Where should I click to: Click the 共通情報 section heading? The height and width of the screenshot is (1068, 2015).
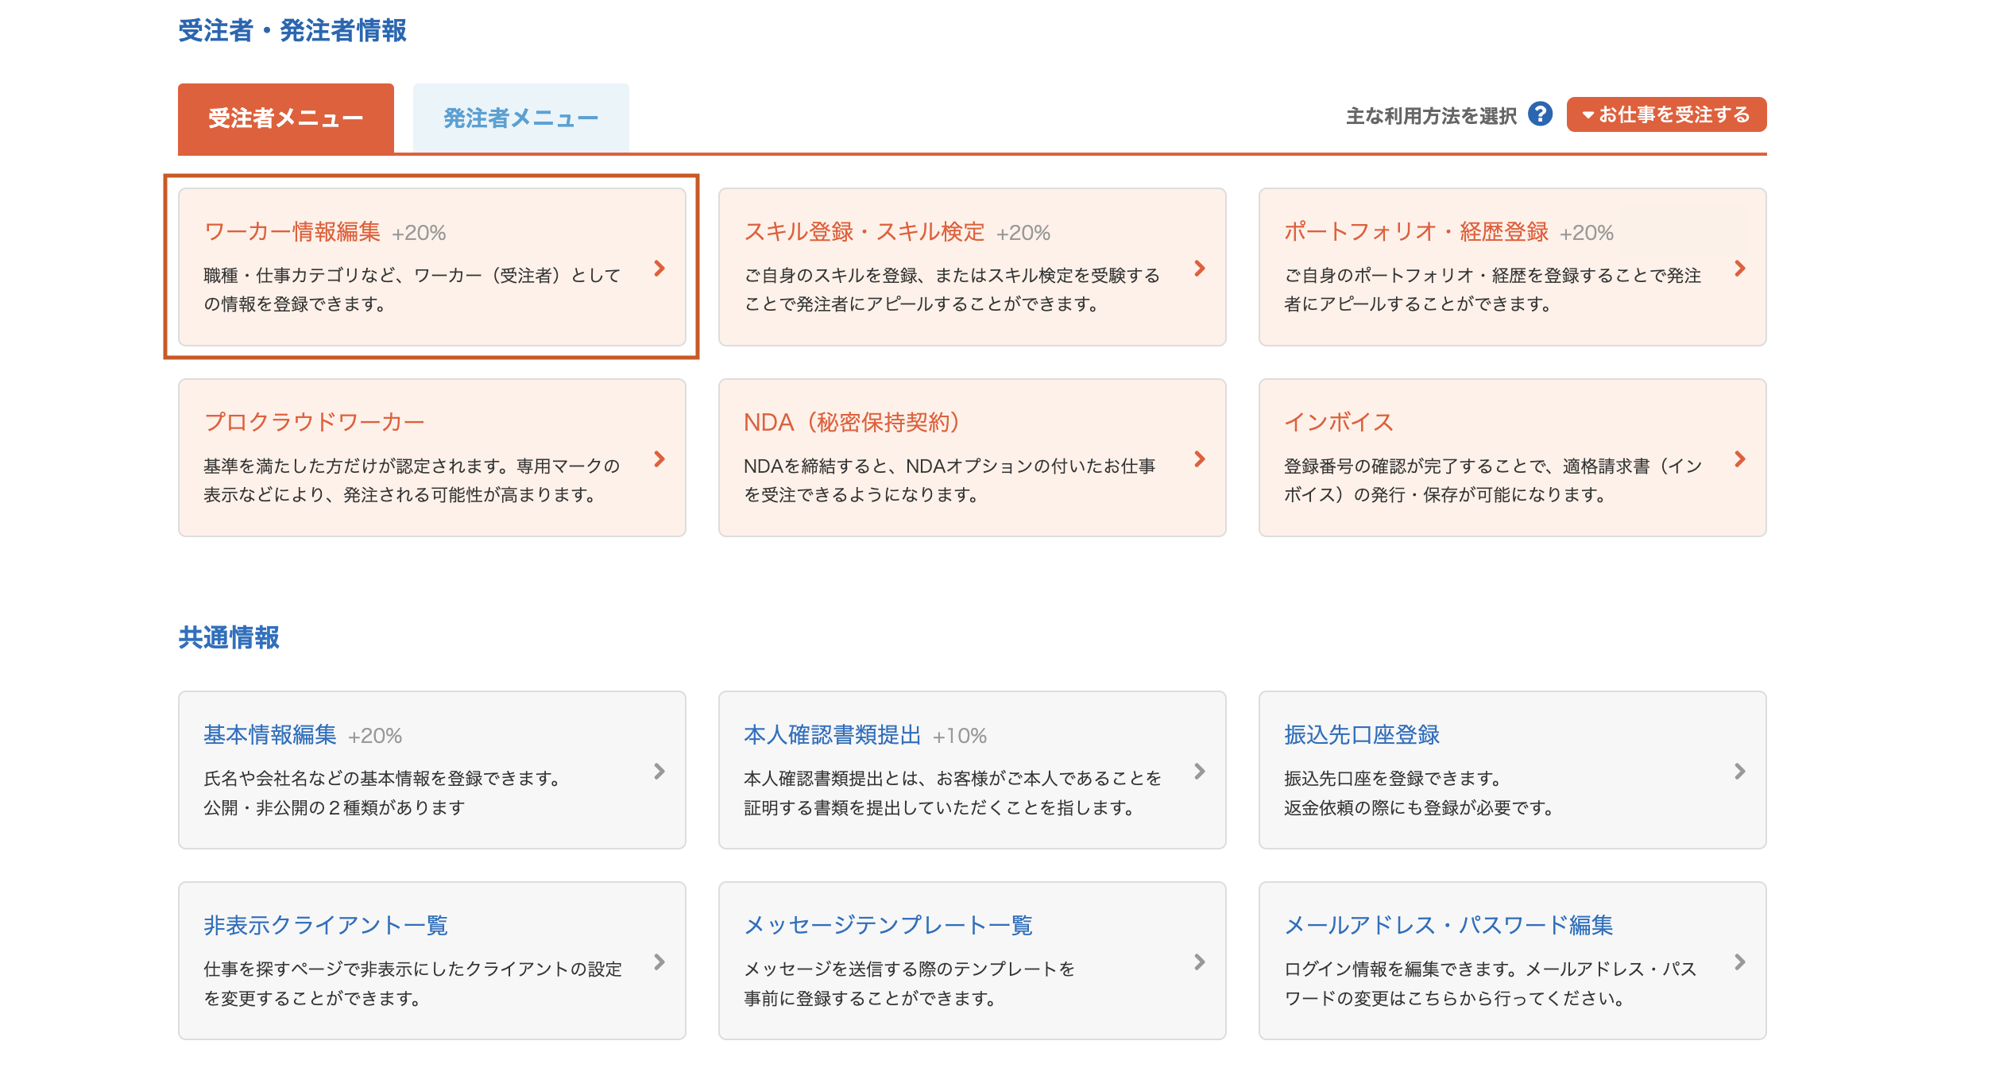coord(229,637)
